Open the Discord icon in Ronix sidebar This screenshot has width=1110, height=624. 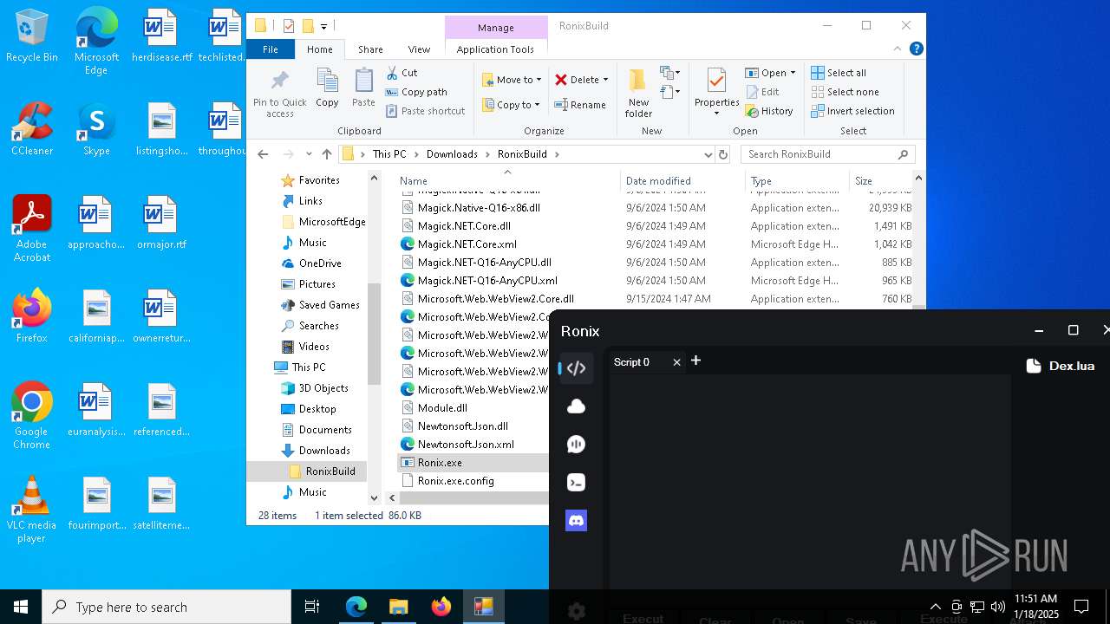pos(576,521)
